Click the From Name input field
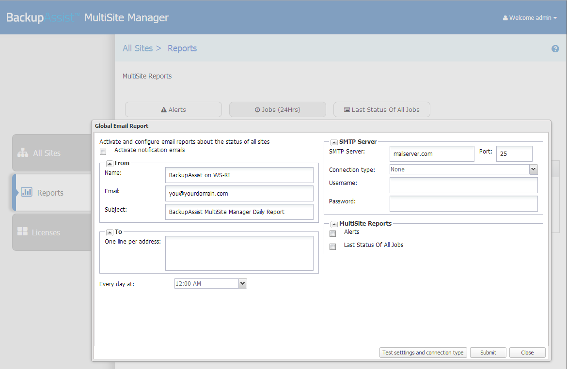This screenshot has height=369, width=567. pos(239,175)
